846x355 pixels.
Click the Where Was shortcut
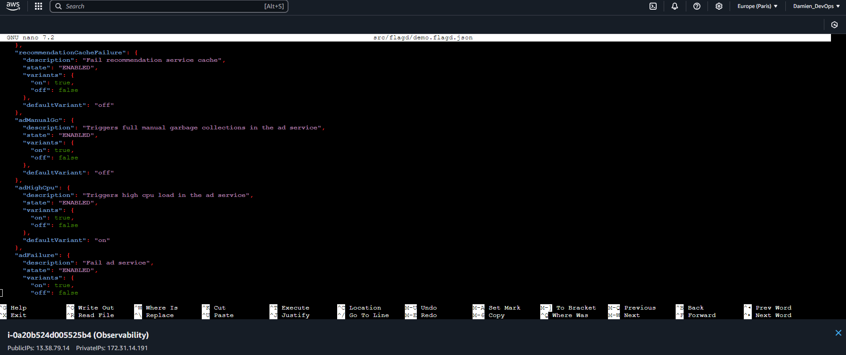[565, 315]
